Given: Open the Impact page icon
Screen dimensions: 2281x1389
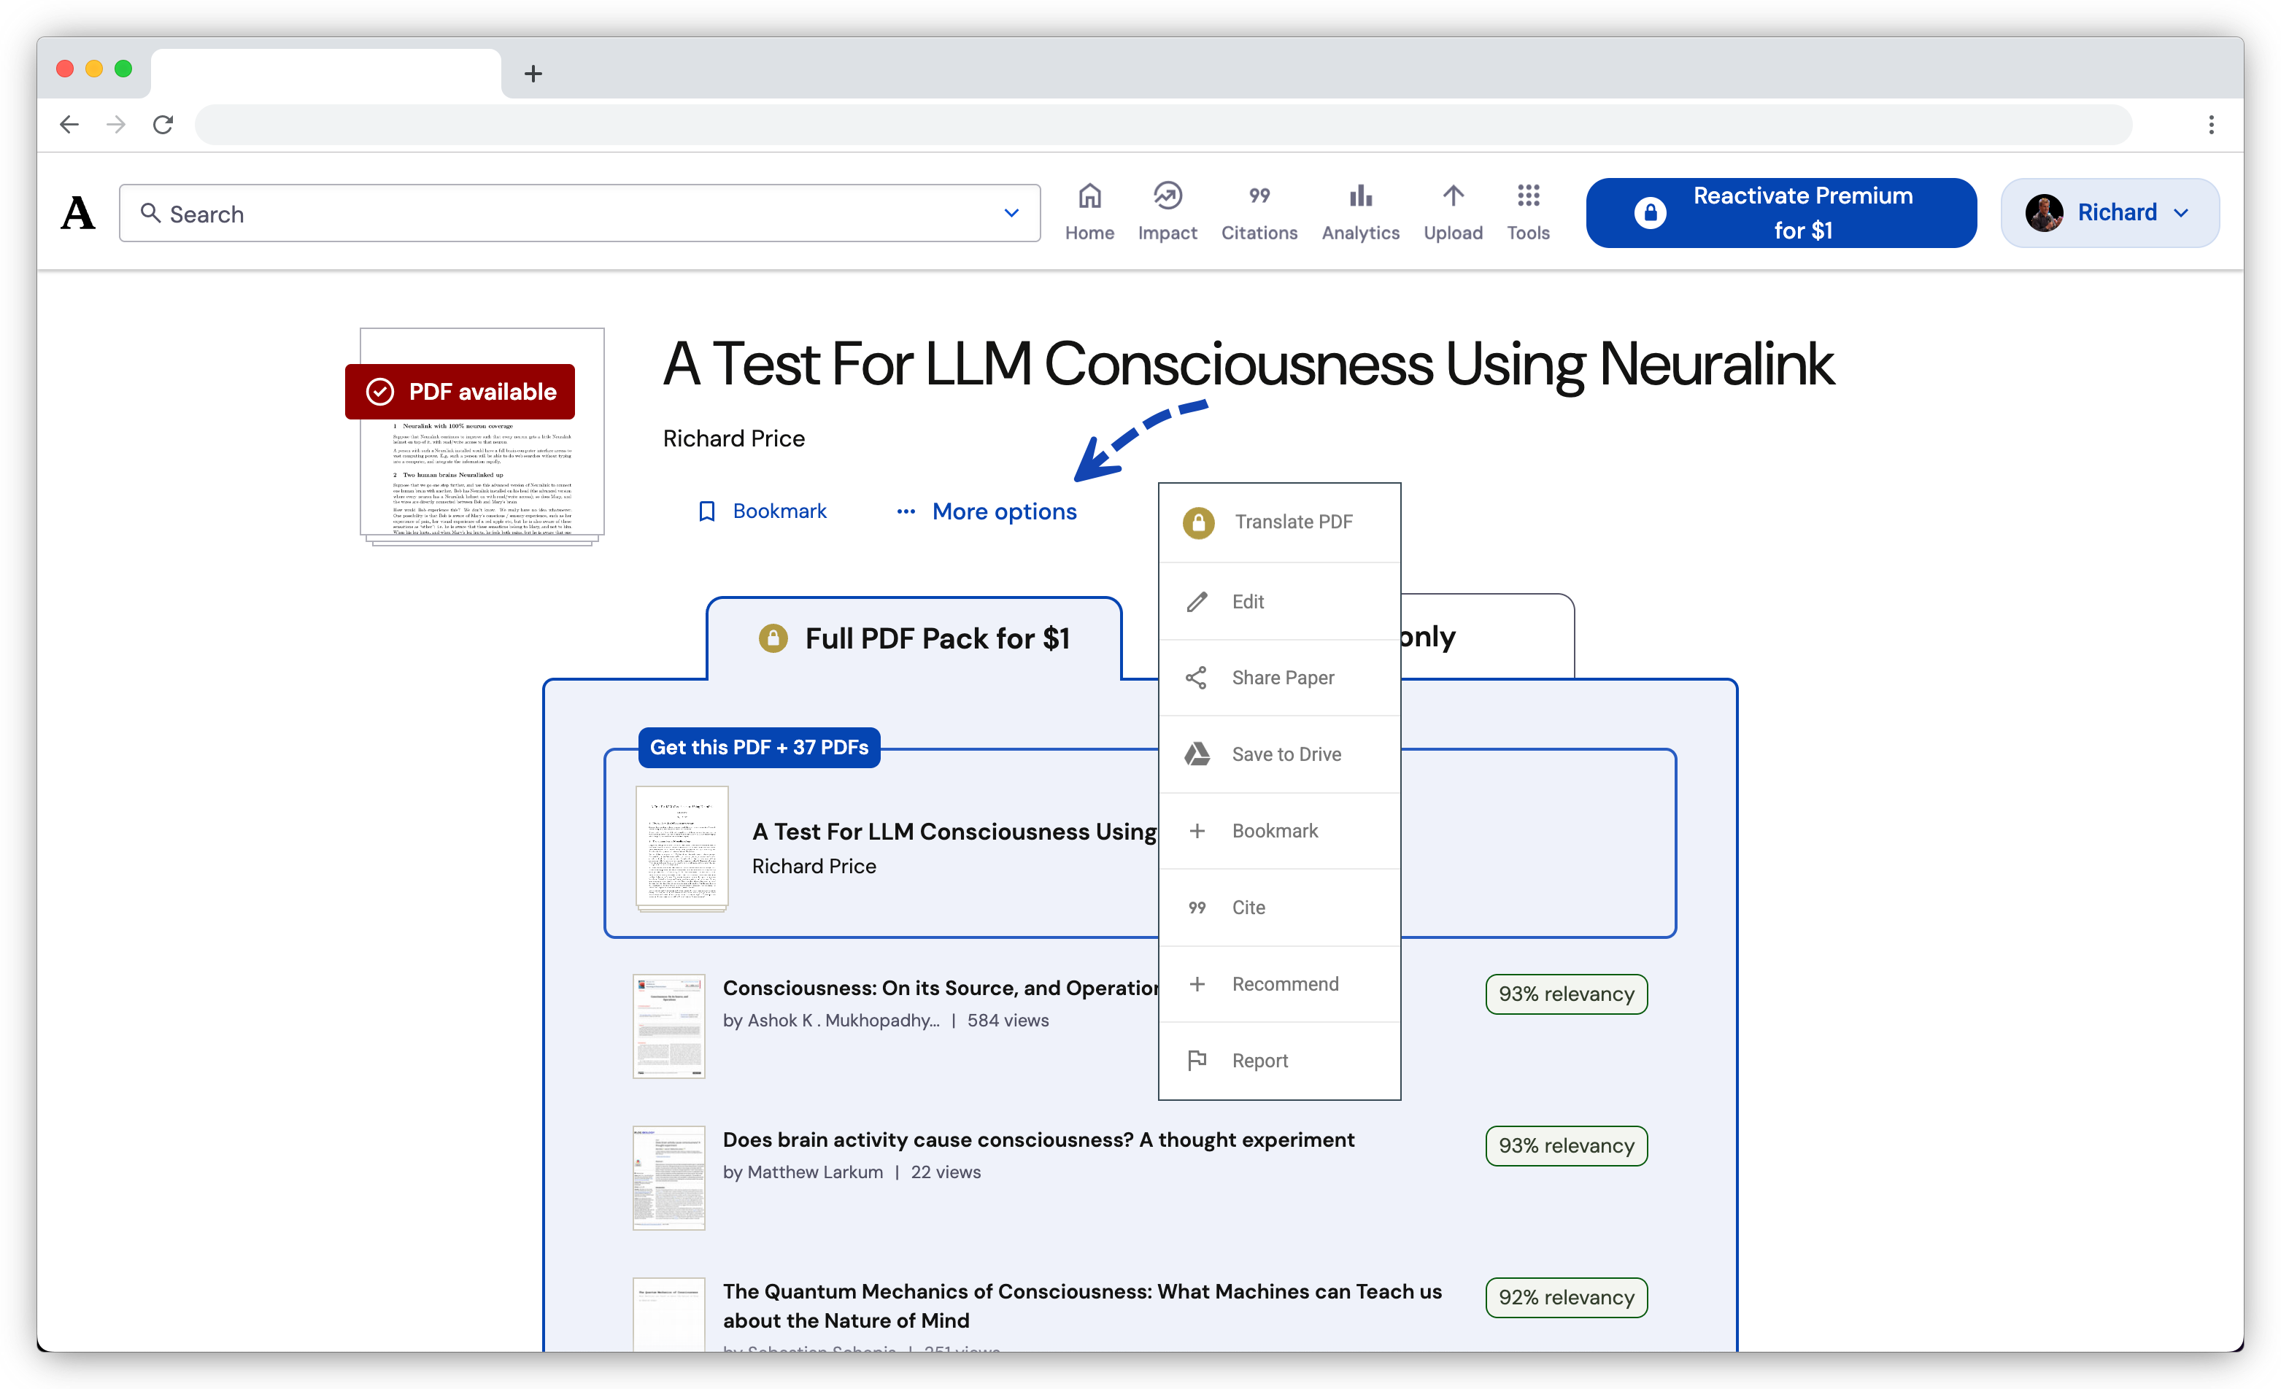Looking at the screenshot, I should [x=1167, y=196].
